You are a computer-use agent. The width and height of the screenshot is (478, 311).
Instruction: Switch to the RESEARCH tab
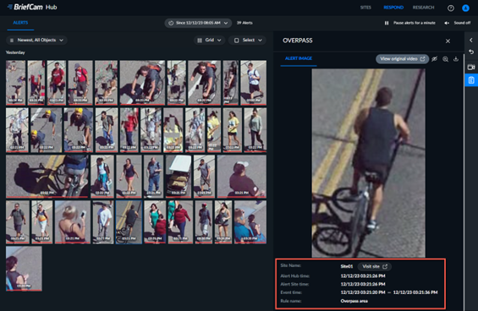pyautogui.click(x=423, y=8)
